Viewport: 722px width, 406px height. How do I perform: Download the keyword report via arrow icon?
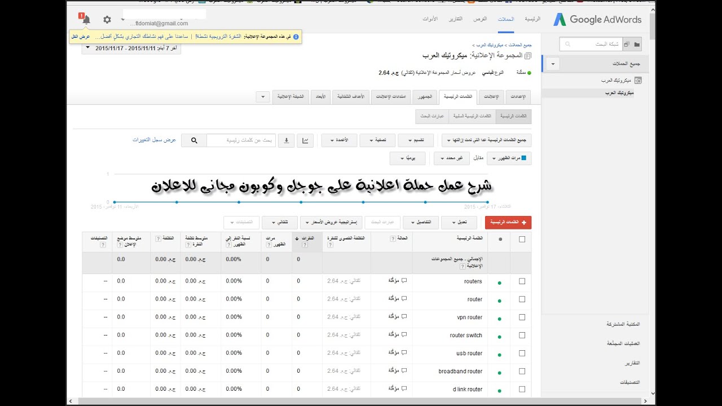(x=286, y=140)
